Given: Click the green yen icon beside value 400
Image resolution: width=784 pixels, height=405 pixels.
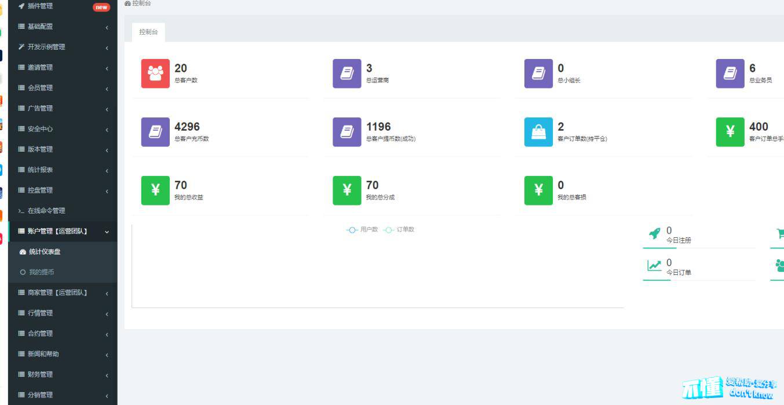Looking at the screenshot, I should (730, 132).
